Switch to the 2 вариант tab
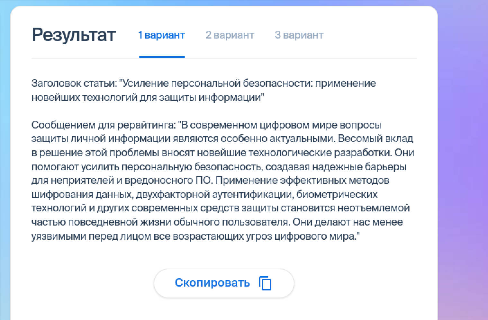Viewport: 488px width, 320px height. (x=230, y=35)
